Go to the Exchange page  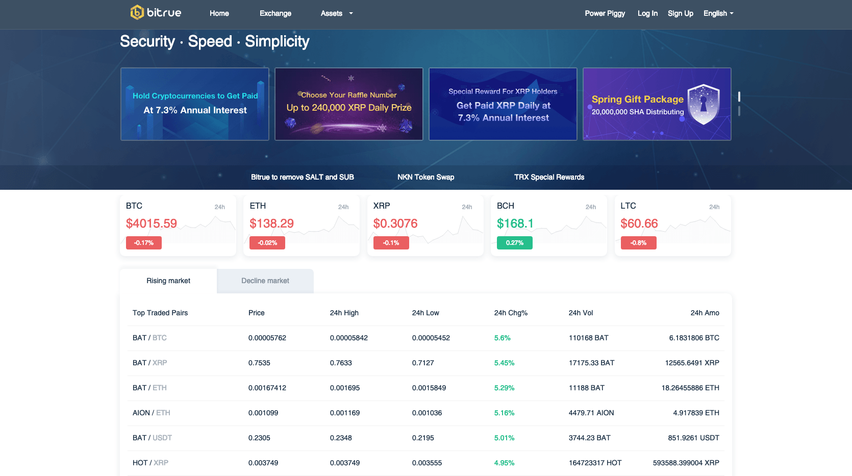275,13
